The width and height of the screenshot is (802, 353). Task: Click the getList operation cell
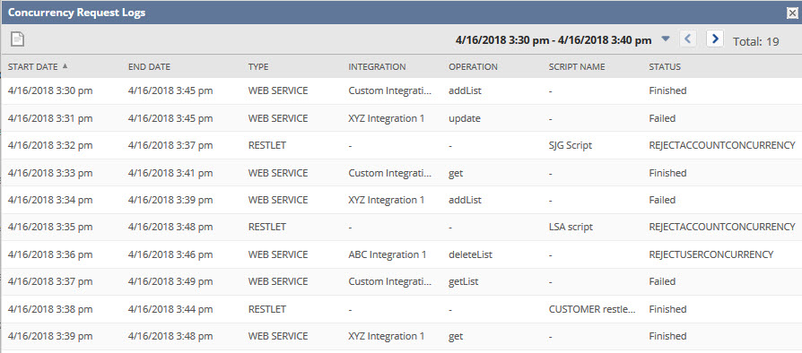465,281
